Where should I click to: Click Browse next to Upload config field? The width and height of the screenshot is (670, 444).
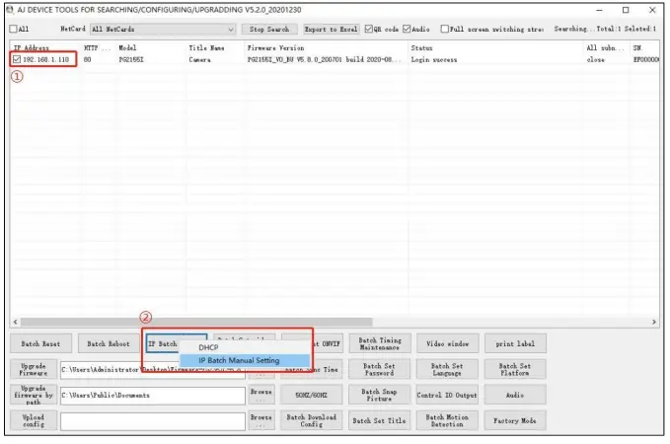[261, 420]
